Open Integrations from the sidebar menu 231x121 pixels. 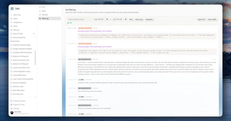coord(18,22)
